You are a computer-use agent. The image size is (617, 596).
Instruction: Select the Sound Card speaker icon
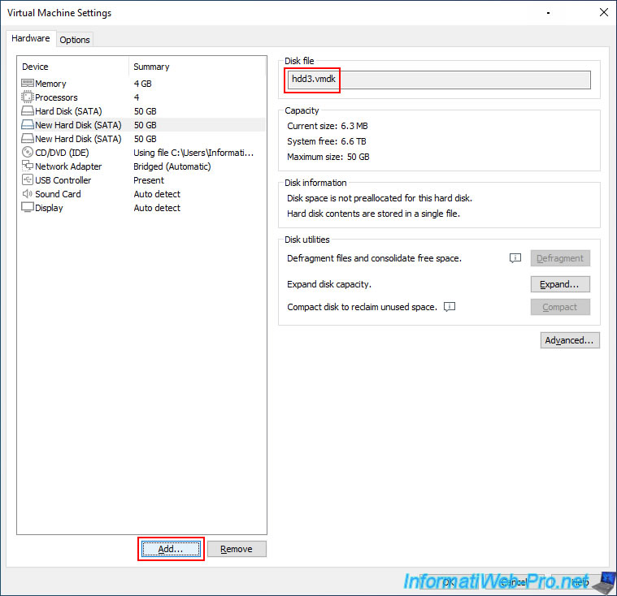tap(27, 194)
